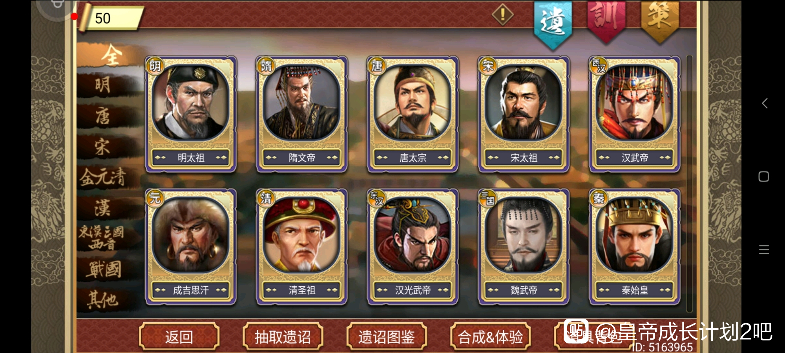The height and width of the screenshot is (353, 785).
Task: Pick the 汉武帝 emperor card
Action: (x=635, y=114)
